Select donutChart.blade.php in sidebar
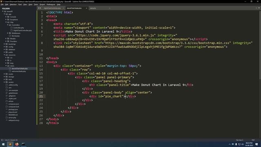Image resolution: width=261 pixels, height=147 pixels. [20, 69]
